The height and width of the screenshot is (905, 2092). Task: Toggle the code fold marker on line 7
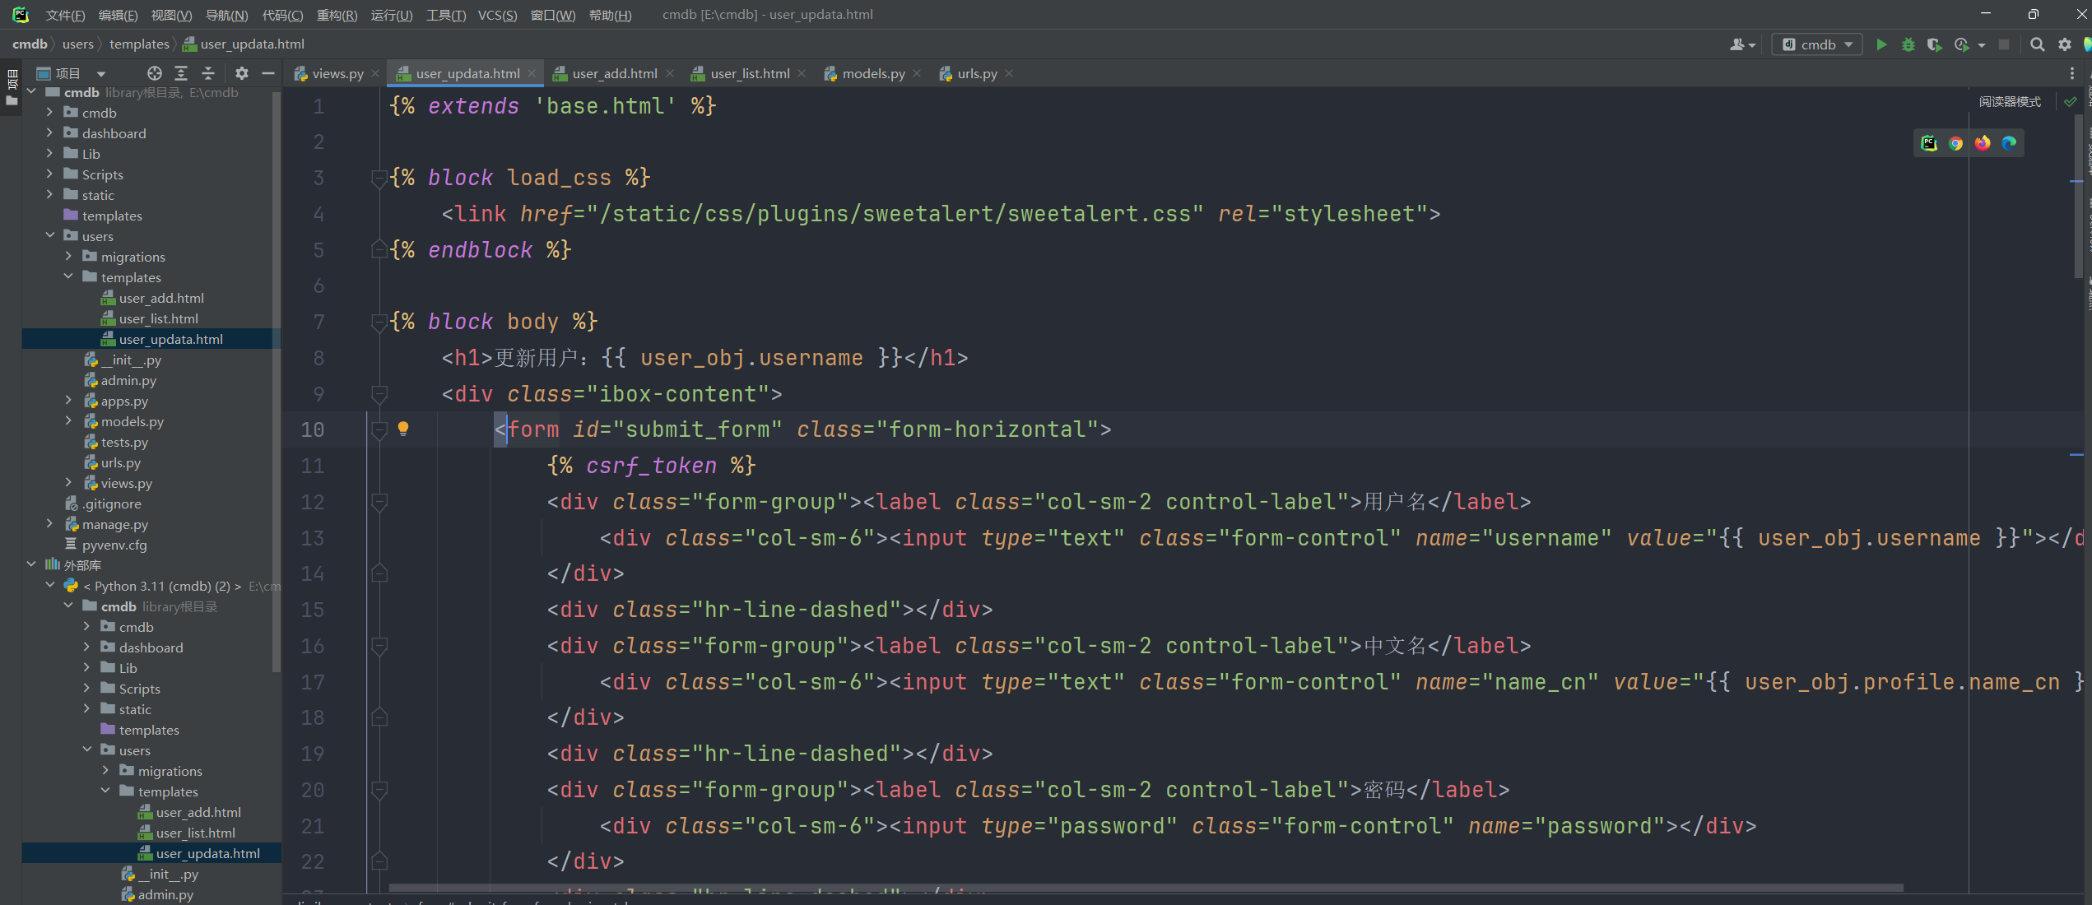point(379,322)
